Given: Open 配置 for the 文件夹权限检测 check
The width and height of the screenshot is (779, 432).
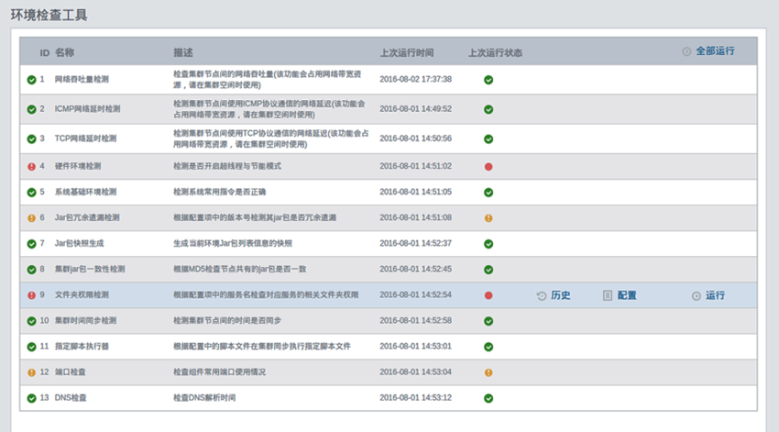Looking at the screenshot, I should tap(620, 295).
